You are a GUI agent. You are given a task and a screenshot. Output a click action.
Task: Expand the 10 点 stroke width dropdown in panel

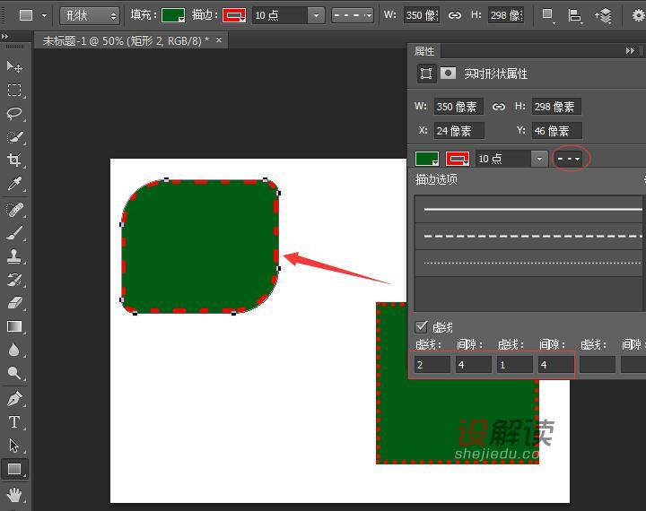point(539,159)
